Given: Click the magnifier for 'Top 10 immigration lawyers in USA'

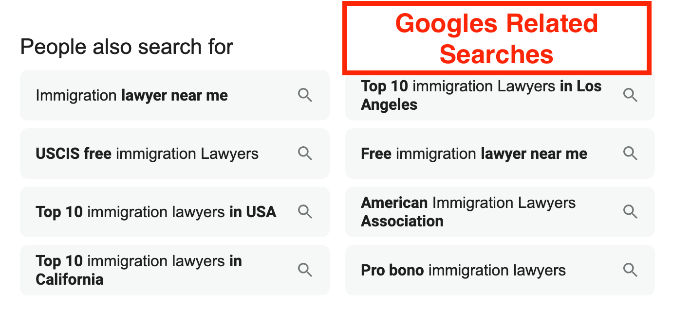Looking at the screenshot, I should point(305,212).
